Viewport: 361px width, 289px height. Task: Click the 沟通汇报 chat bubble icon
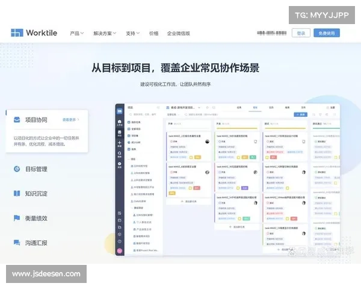click(x=17, y=243)
